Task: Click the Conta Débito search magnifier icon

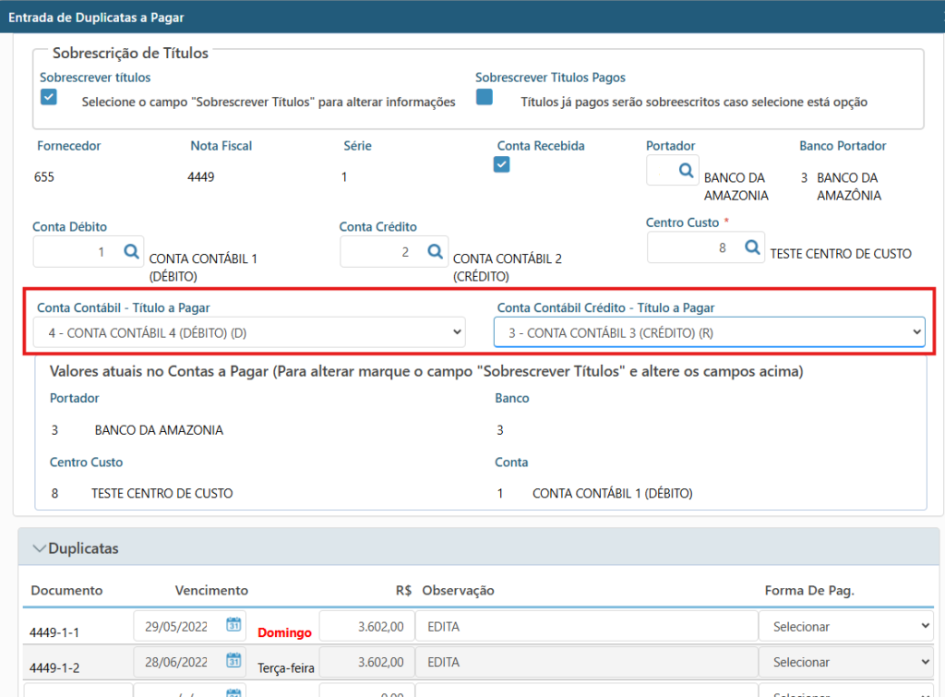Action: click(131, 251)
